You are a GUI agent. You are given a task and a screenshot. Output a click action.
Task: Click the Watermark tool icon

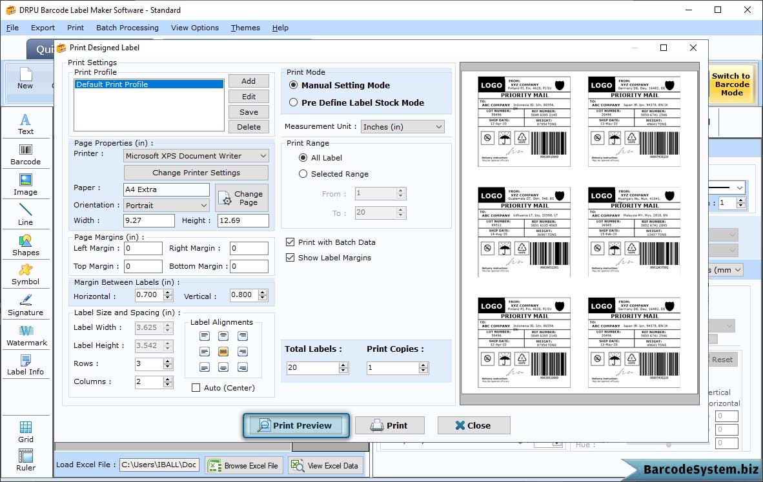click(26, 335)
